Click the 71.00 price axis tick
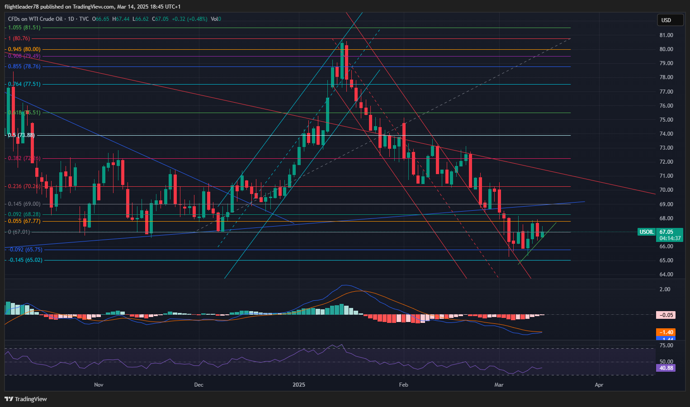Image resolution: width=690 pixels, height=407 pixels. pos(666,176)
